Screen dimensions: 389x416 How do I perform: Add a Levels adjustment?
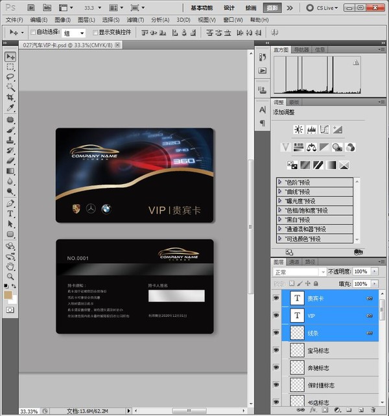[x=311, y=130]
